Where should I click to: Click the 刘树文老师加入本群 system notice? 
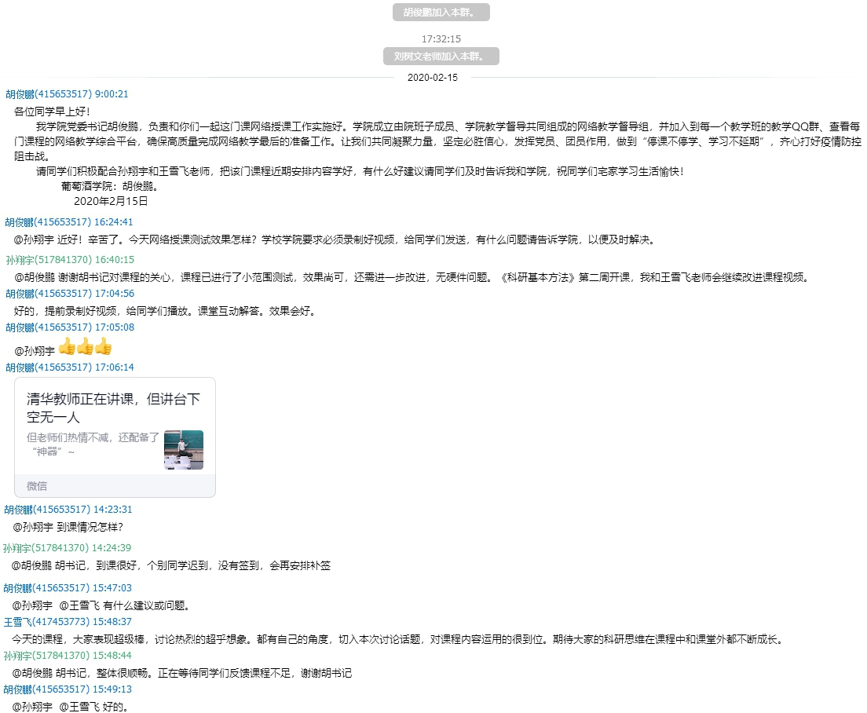[x=441, y=56]
